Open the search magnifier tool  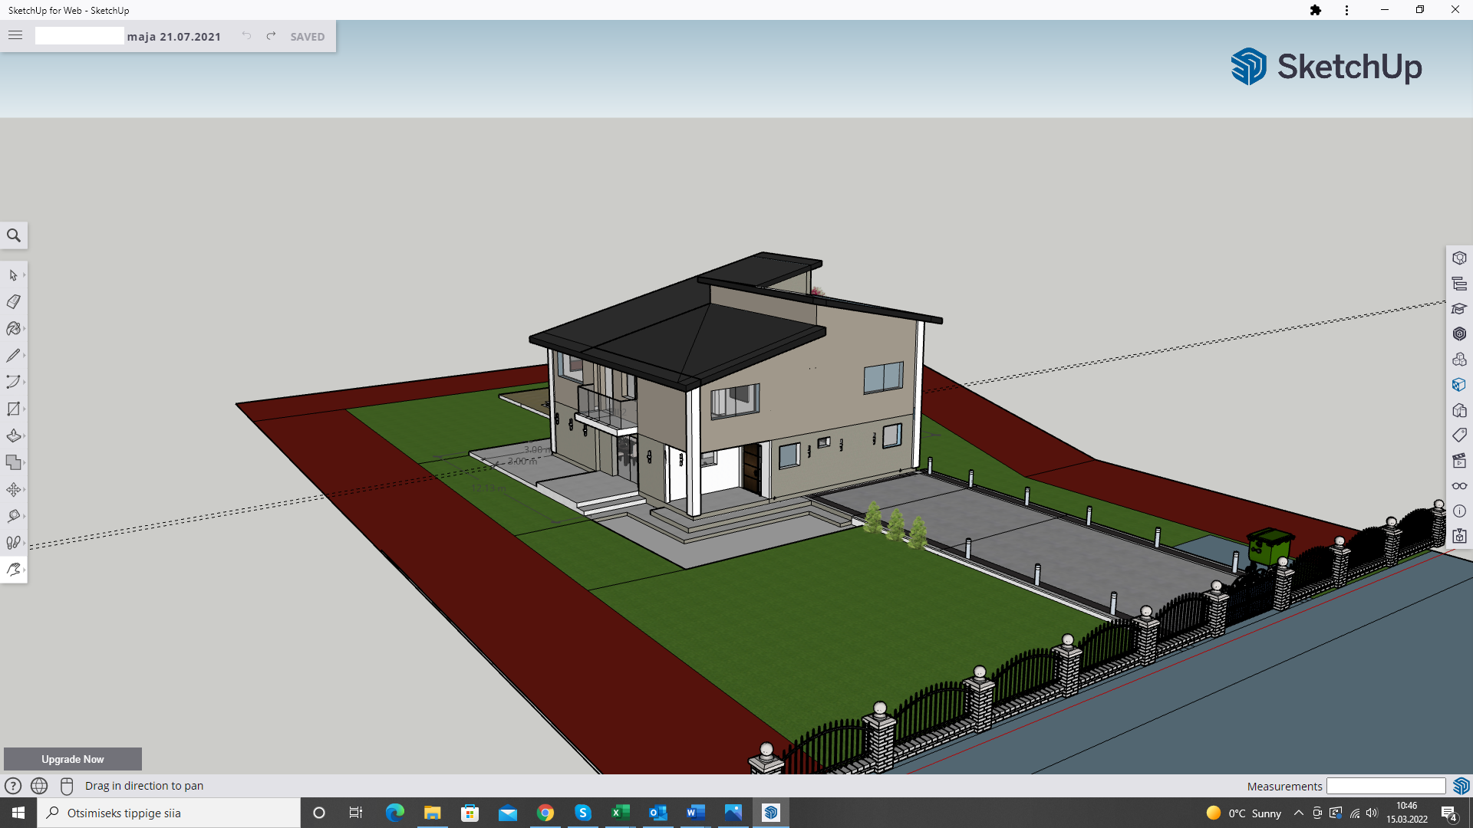click(x=14, y=235)
